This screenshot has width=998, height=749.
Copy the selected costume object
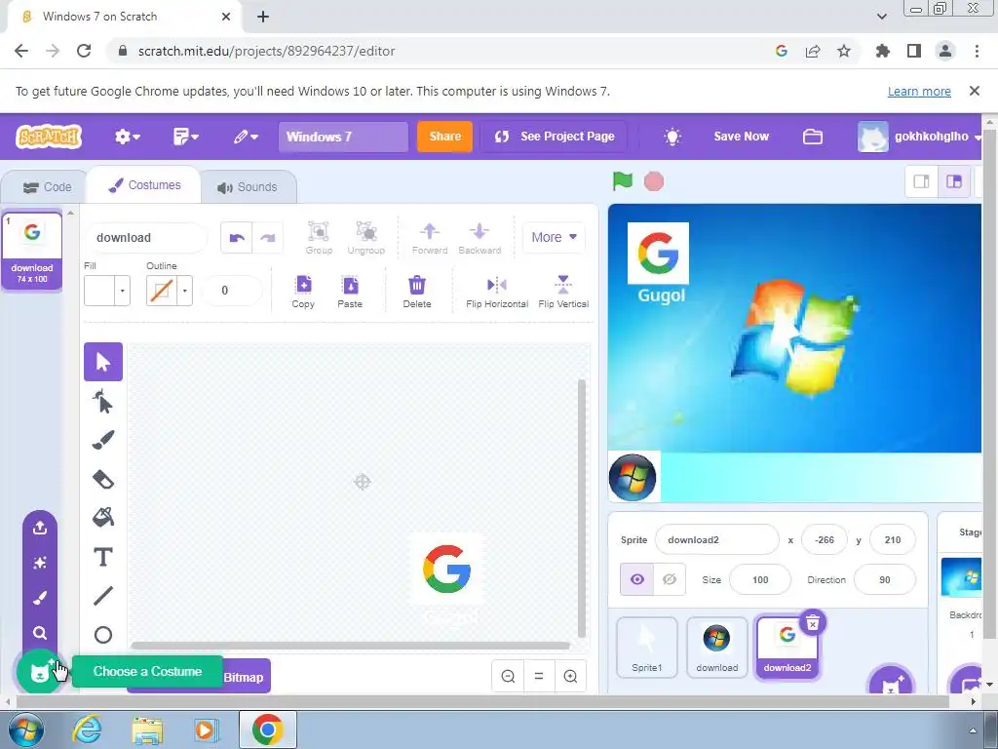pos(304,292)
